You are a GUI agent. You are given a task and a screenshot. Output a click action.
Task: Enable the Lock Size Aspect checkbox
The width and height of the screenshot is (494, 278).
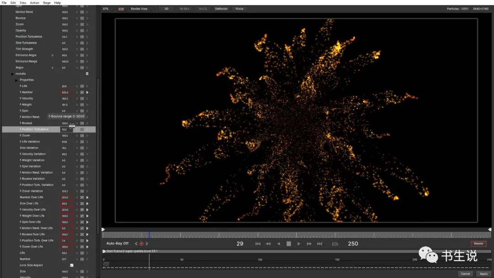(x=72, y=265)
